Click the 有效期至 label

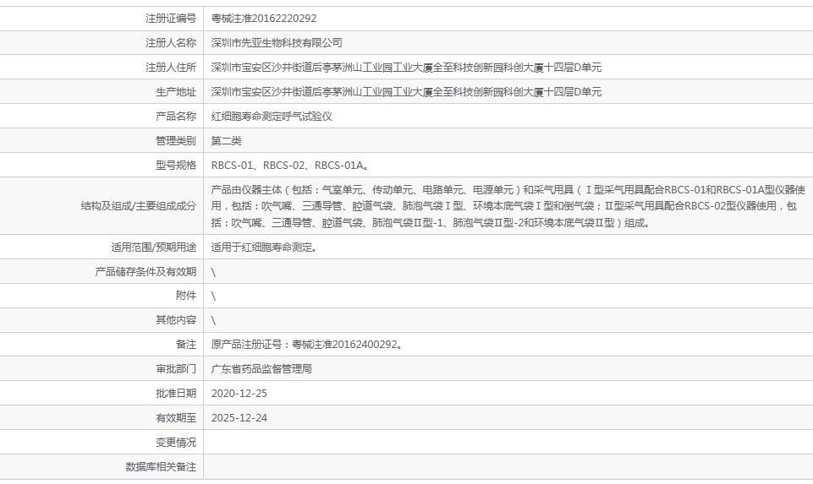coord(176,418)
